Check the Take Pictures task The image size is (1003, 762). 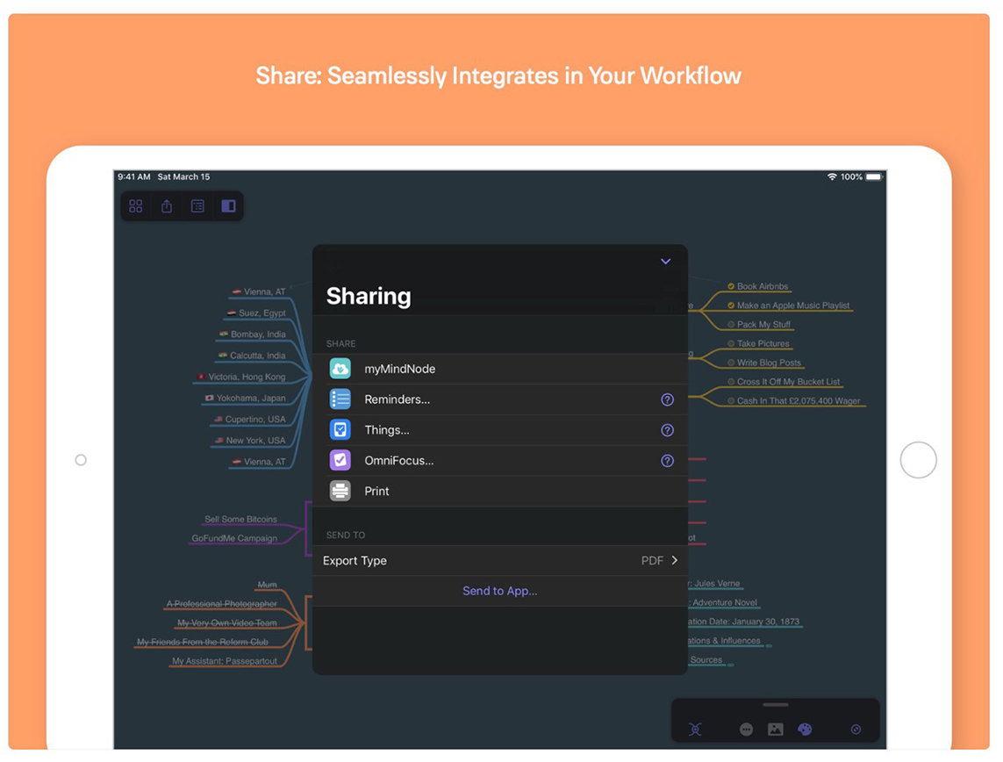[x=731, y=344]
